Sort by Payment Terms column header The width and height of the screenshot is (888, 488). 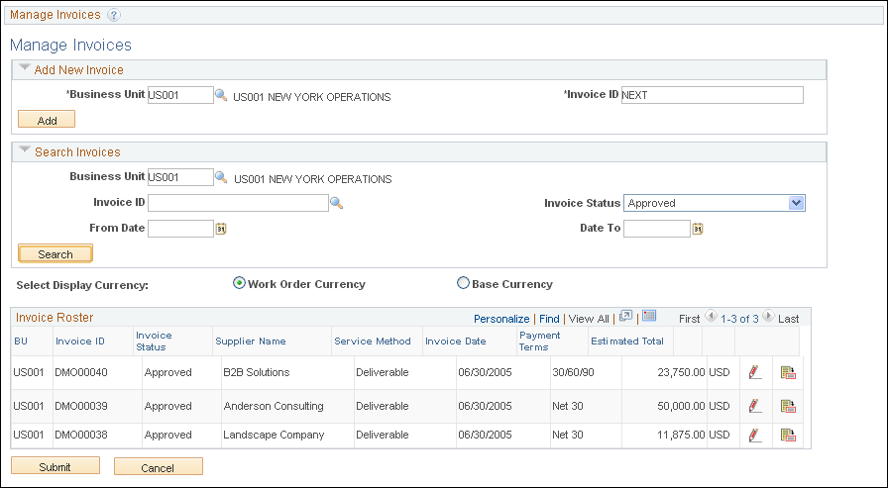coord(540,341)
